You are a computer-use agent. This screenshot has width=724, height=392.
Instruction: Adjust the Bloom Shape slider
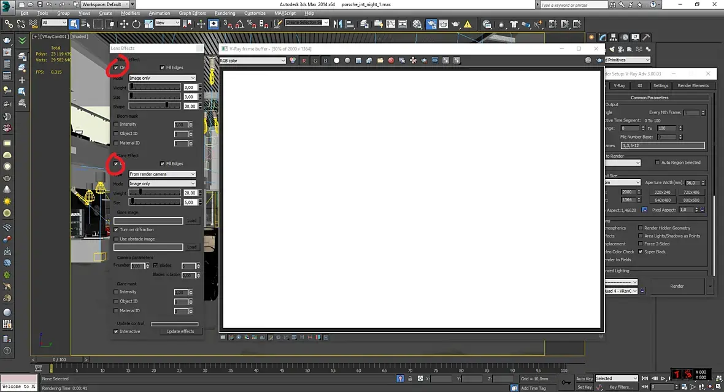[x=155, y=106]
